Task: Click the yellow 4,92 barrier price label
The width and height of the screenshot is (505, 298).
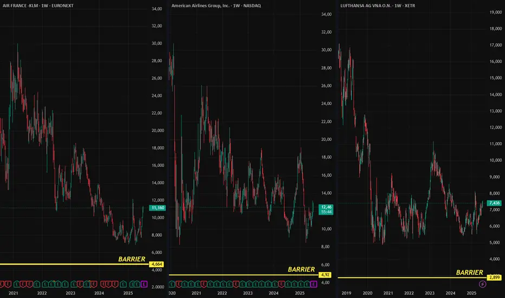Action: pyautogui.click(x=326, y=275)
